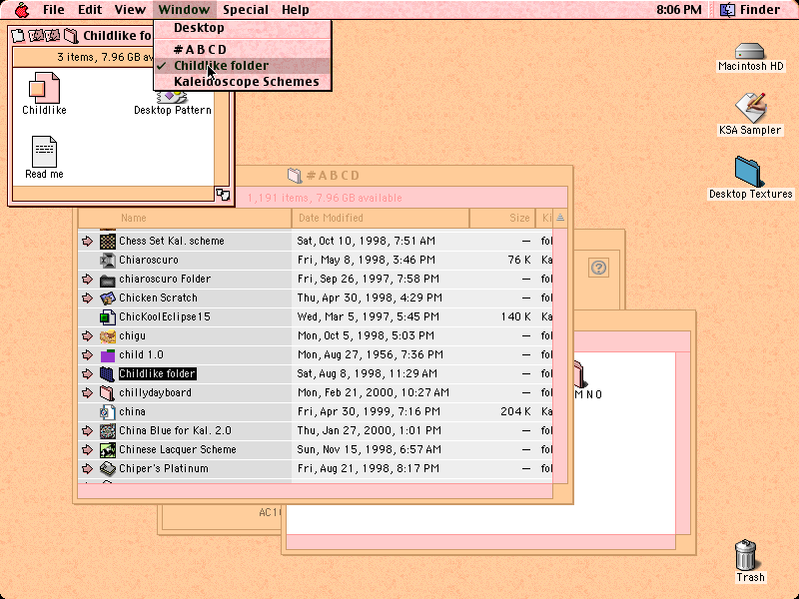Viewport: 799px width, 599px height.
Task: Click the Chinese Lacquer Scheme folder icon
Action: [x=108, y=450]
